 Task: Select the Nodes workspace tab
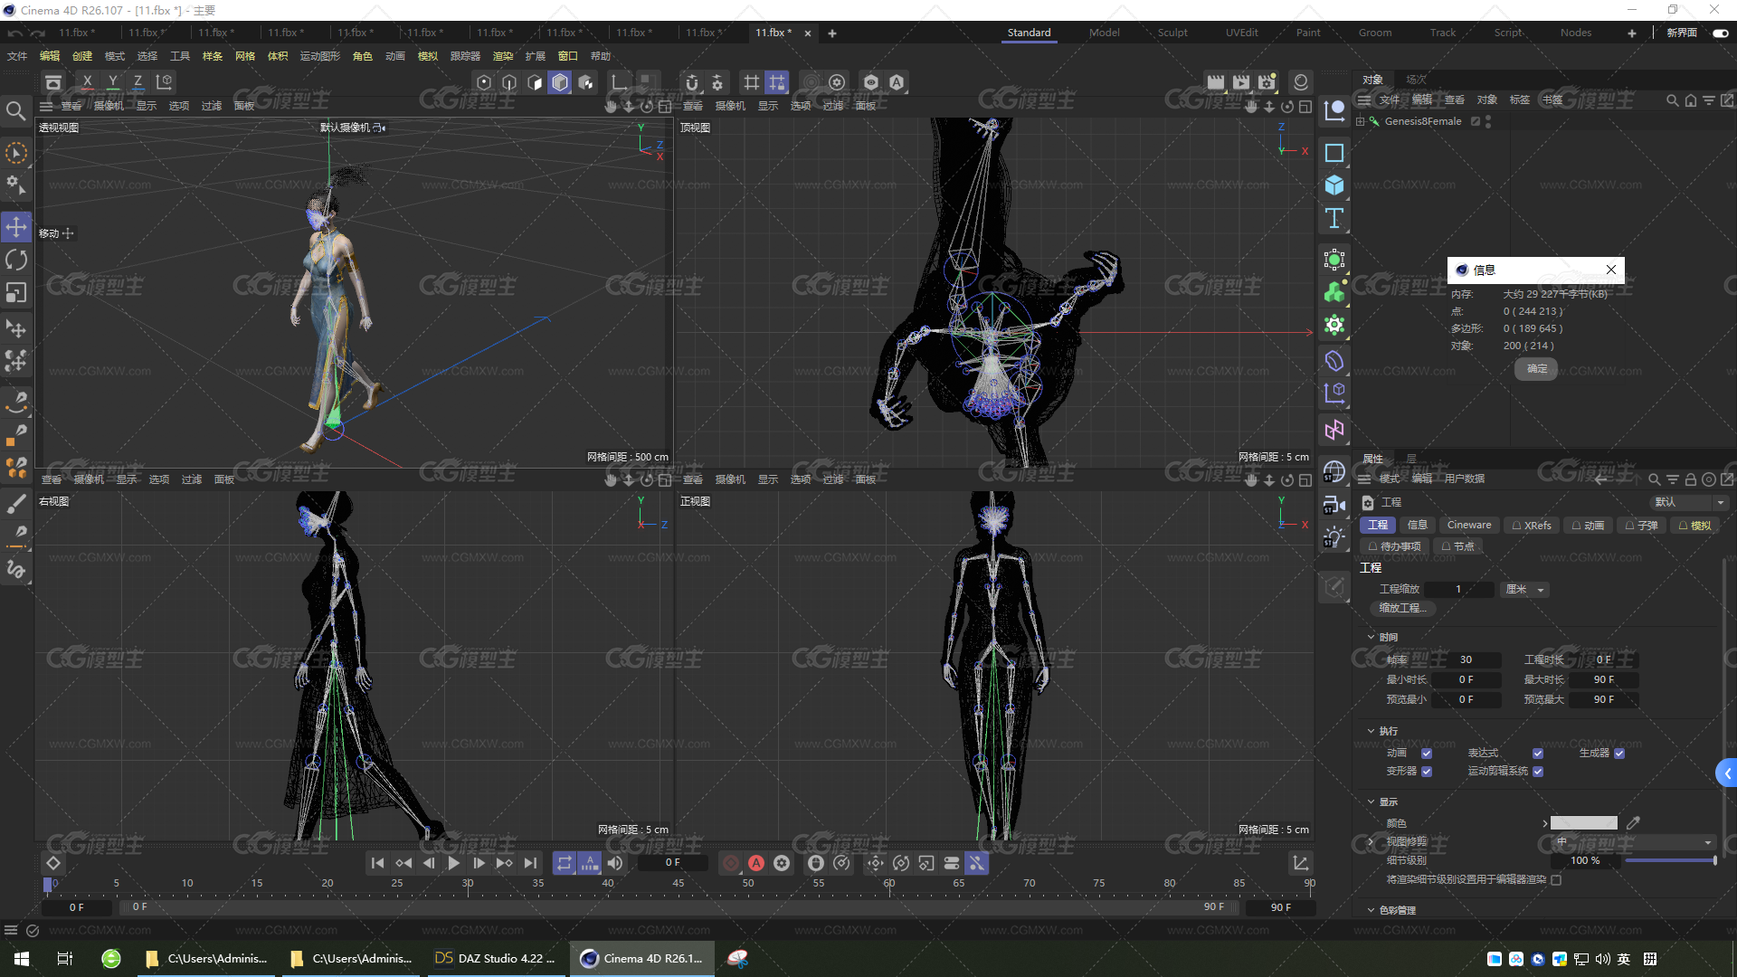point(1572,33)
